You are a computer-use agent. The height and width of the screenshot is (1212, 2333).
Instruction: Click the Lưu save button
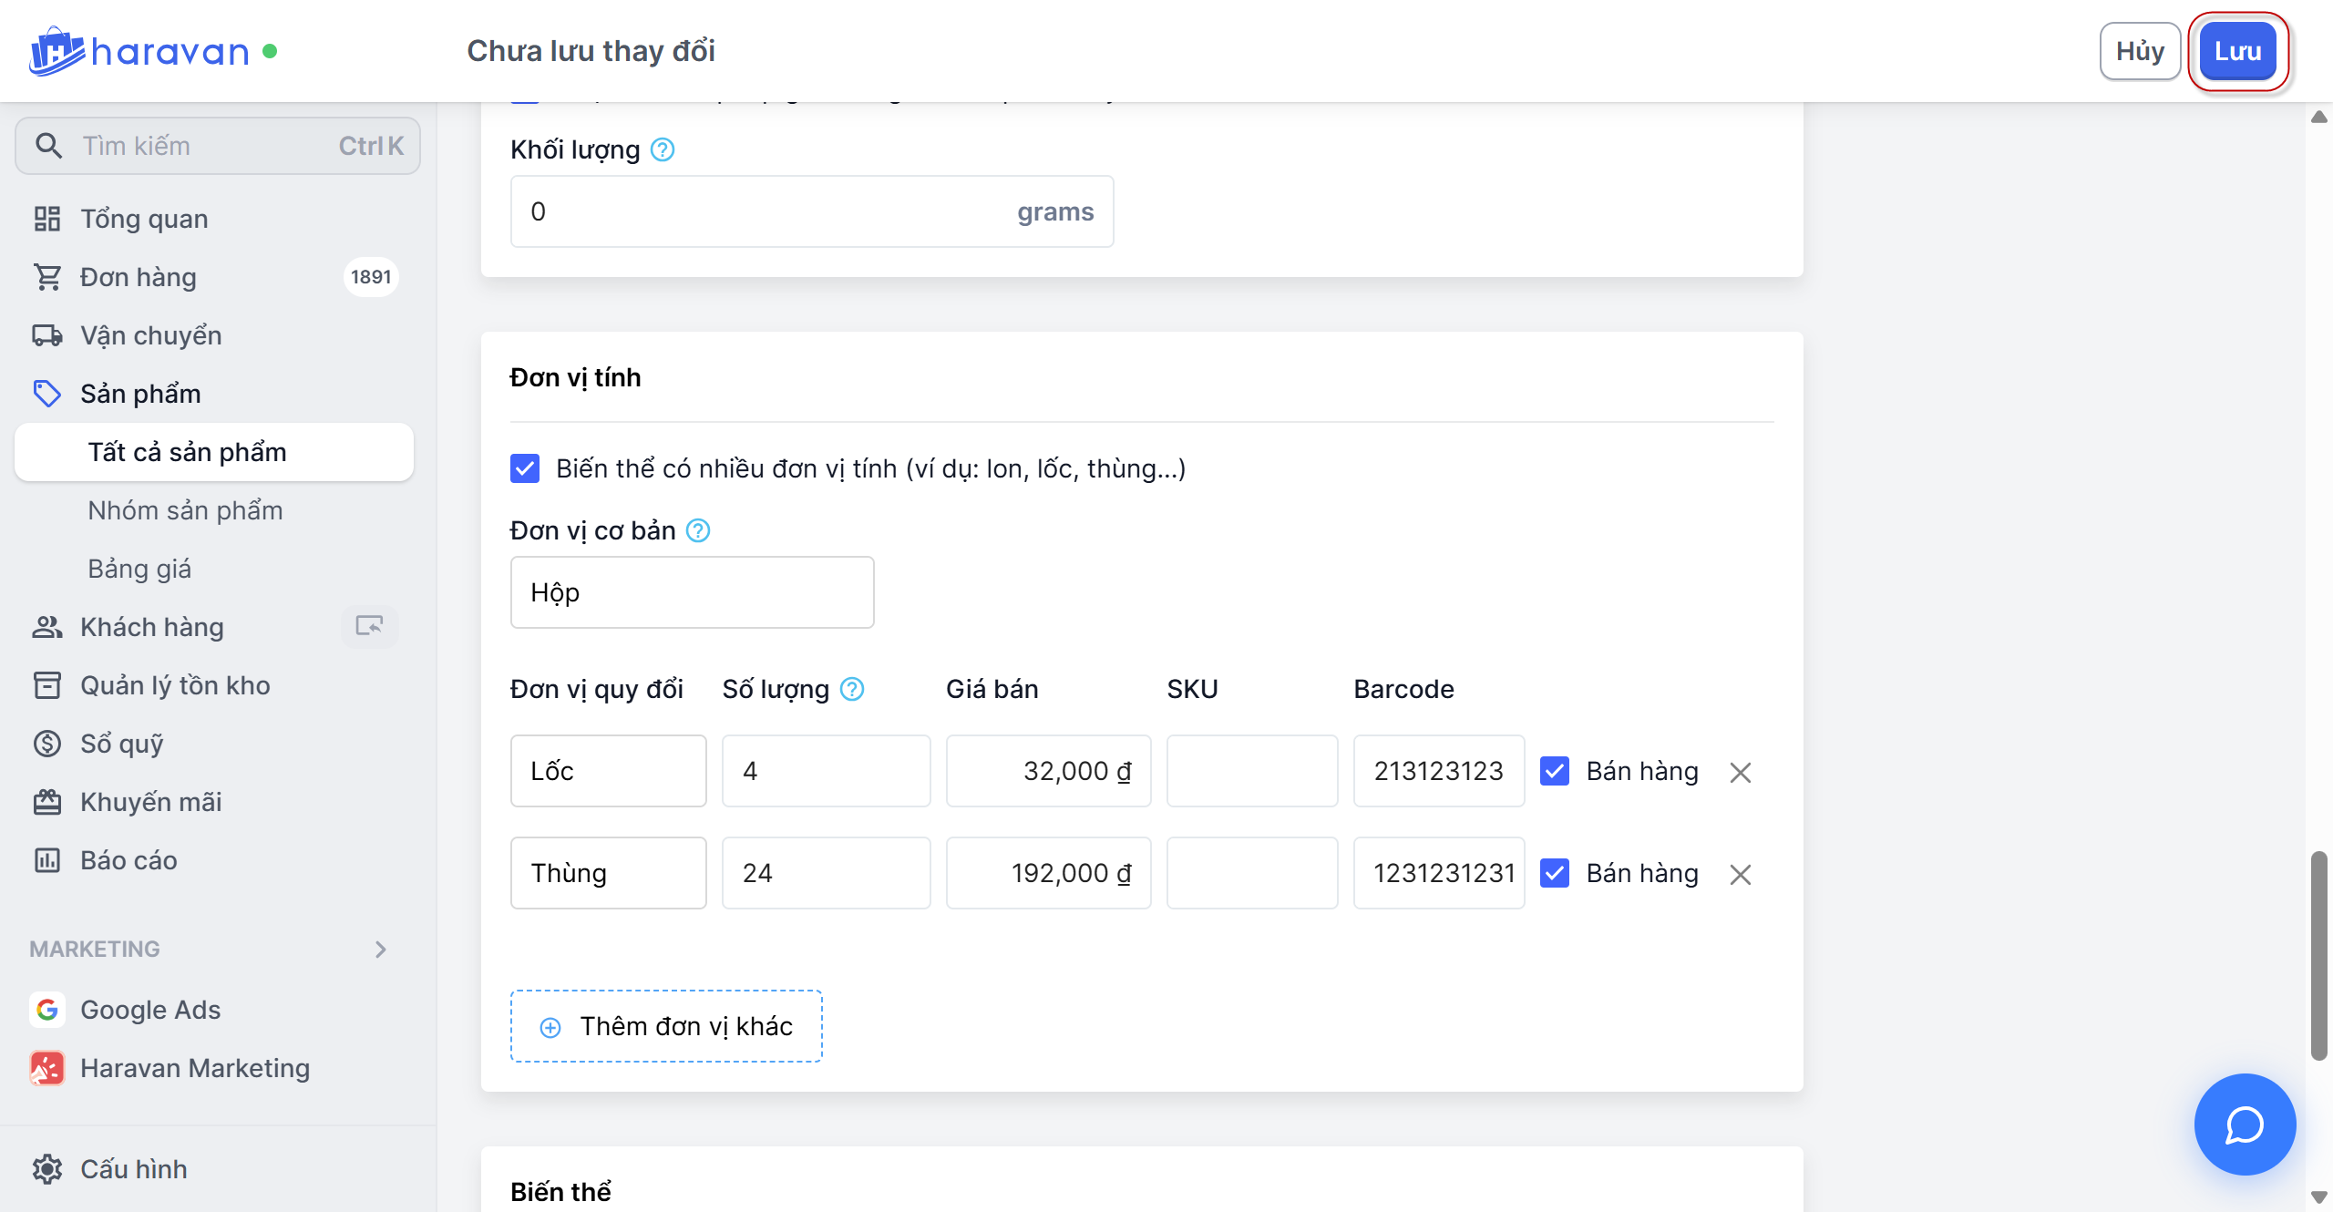tap(2237, 51)
